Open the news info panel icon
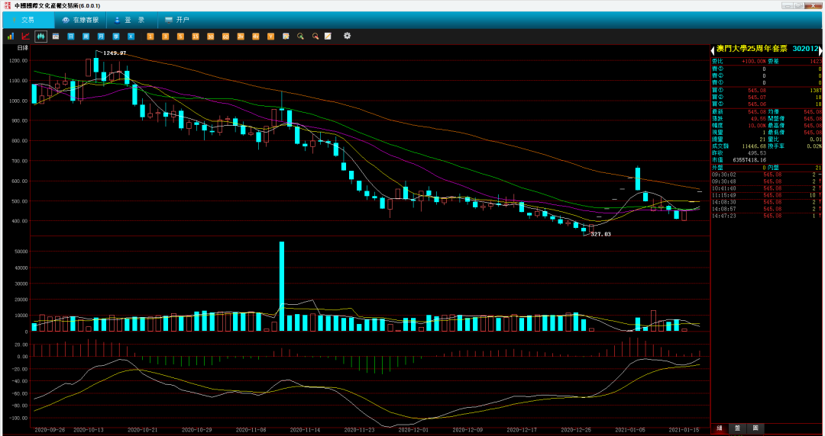 [56, 37]
